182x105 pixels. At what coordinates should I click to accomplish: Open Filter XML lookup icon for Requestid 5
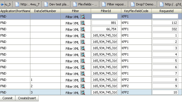point(83,61)
